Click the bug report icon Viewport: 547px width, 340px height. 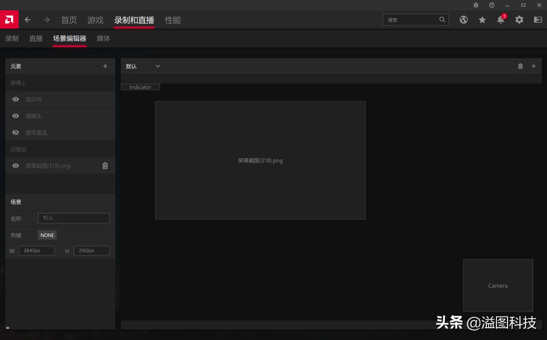[x=476, y=5]
